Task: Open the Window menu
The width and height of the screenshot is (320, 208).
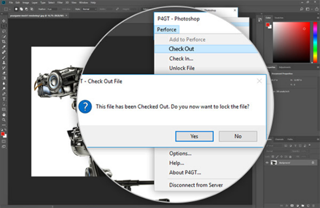Action: 84,3
